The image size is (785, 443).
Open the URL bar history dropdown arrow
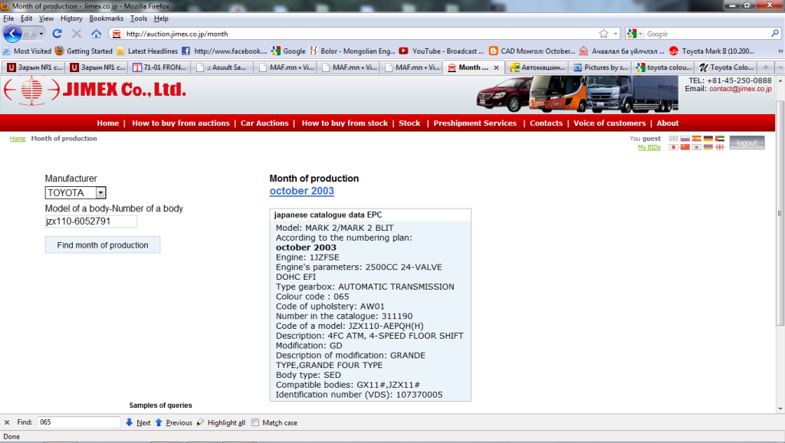[616, 34]
